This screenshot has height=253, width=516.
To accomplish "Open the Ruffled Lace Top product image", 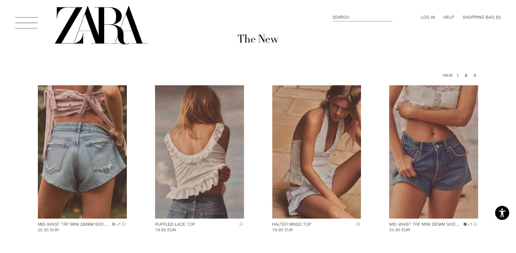I will coord(199,152).
